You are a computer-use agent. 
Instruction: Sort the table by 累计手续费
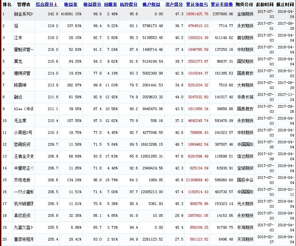tap(222, 5)
